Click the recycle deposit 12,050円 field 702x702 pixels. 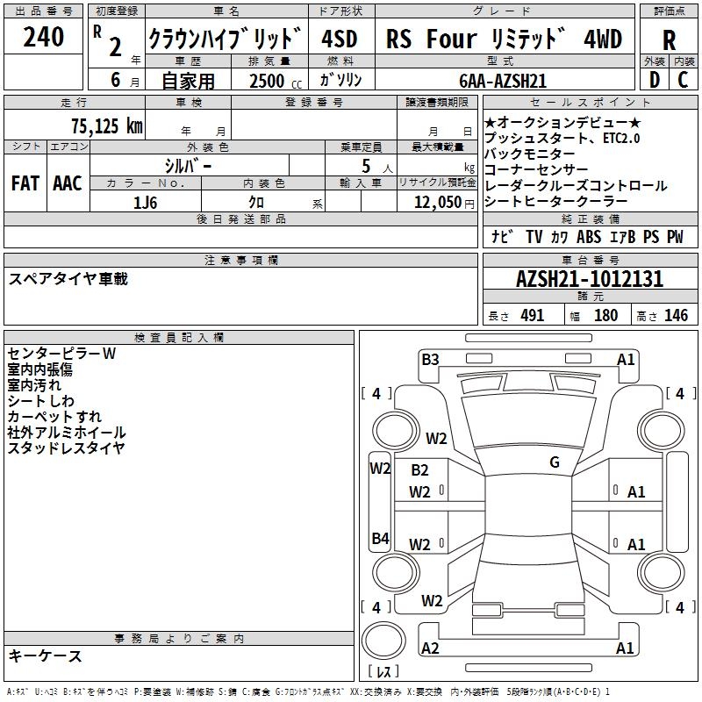(437, 202)
